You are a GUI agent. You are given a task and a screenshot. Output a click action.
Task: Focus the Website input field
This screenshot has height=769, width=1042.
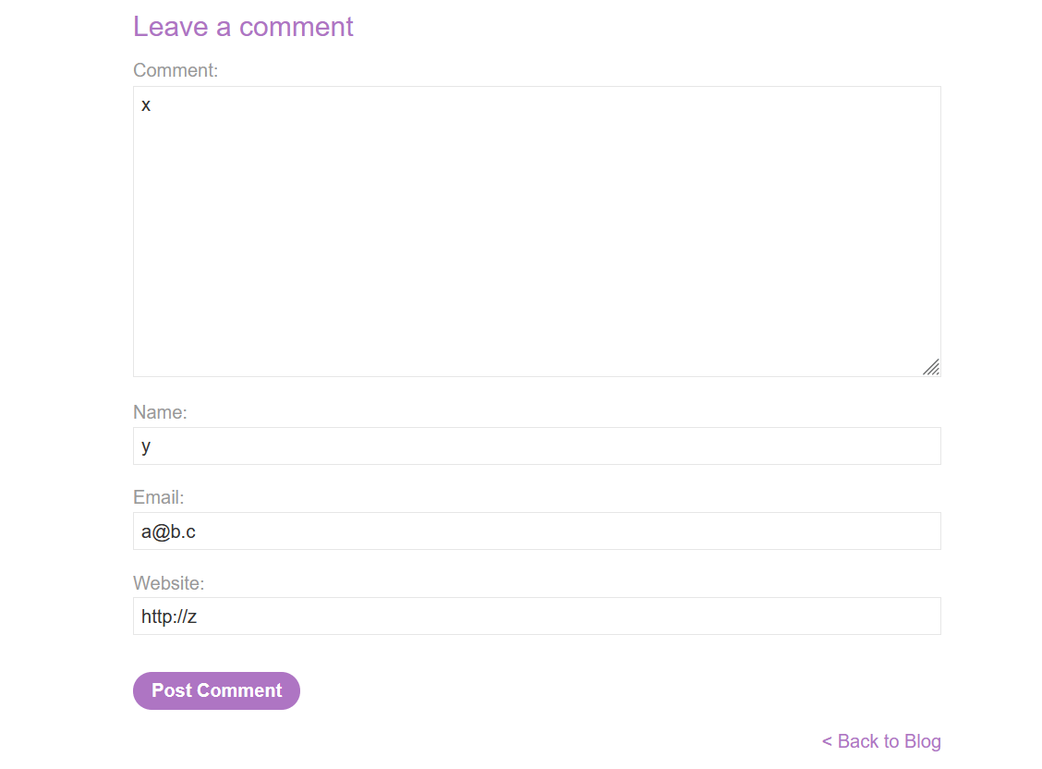pos(536,616)
